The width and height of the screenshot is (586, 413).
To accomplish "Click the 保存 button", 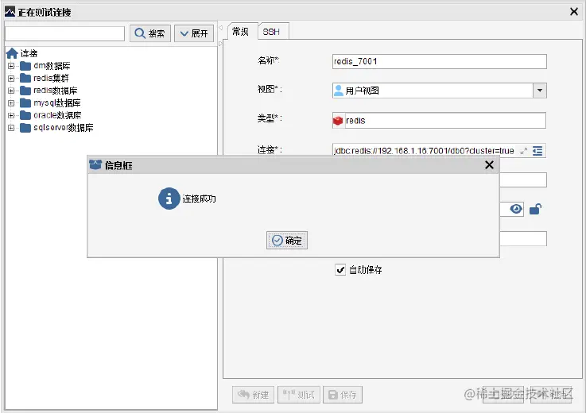I will (x=343, y=395).
